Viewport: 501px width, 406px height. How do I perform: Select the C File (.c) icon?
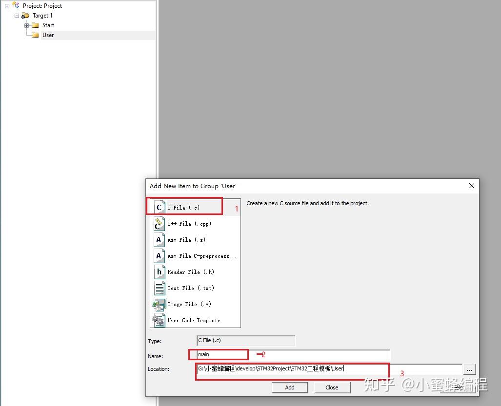[x=159, y=208]
